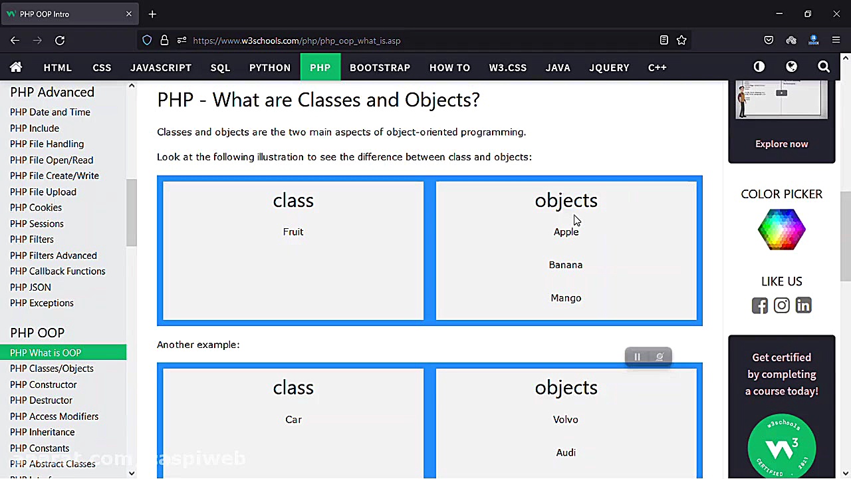Open HTML in top navigation
Viewport: 851px width, 479px height.
(x=58, y=67)
